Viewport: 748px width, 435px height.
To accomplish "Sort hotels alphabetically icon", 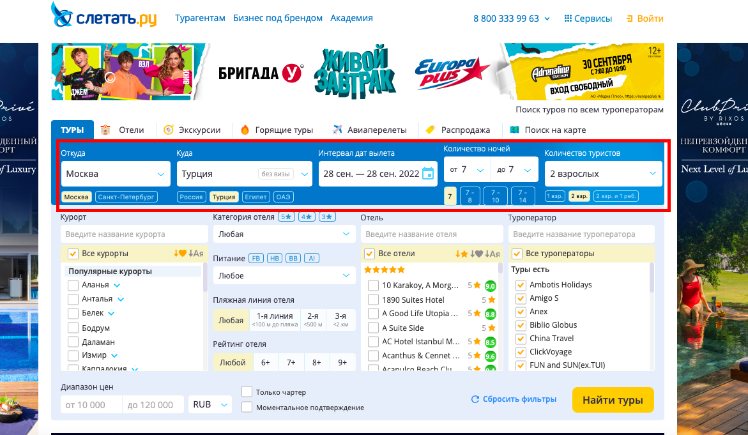I will click(x=492, y=254).
